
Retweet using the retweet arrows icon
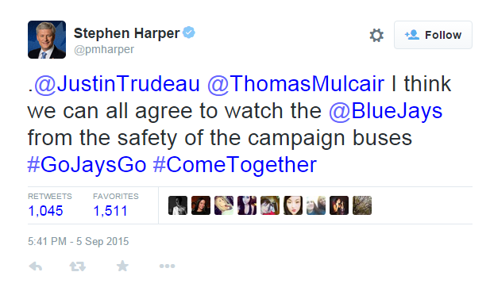click(78, 266)
